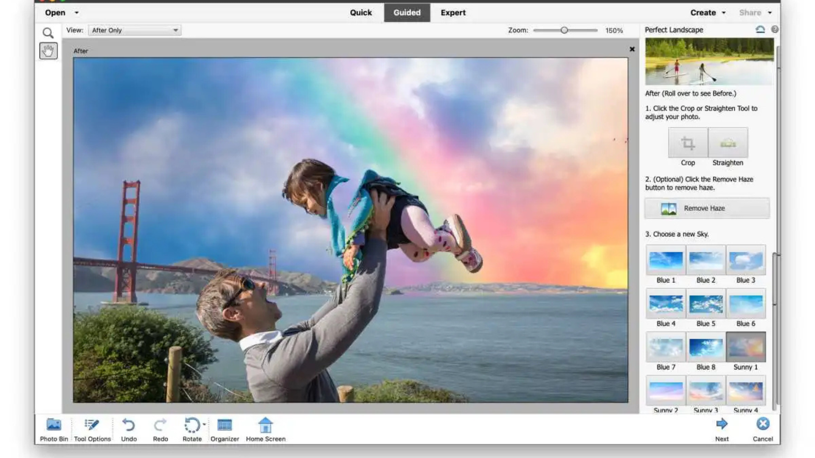Switch to the Expert tab
815x458 pixels.
452,13
